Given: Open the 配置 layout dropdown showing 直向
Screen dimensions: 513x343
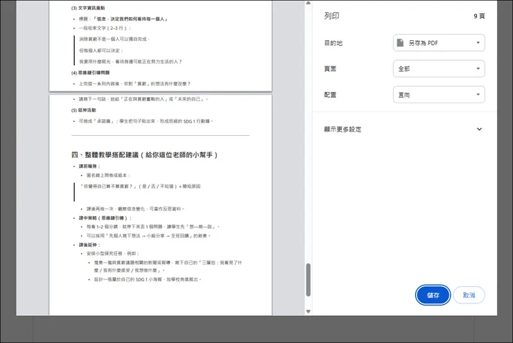Looking at the screenshot, I should tap(439, 95).
